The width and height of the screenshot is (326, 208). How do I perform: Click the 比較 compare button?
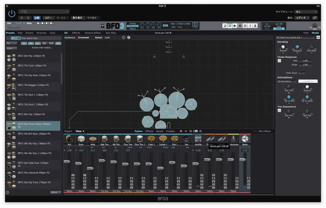click(37, 18)
